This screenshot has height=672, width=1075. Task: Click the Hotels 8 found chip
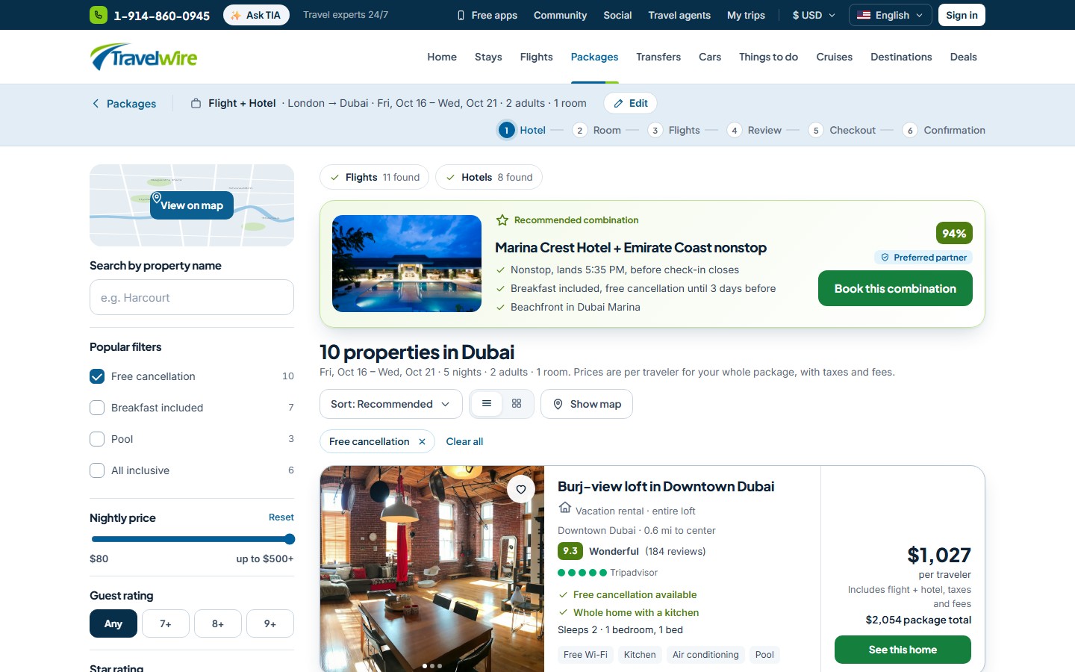(489, 177)
